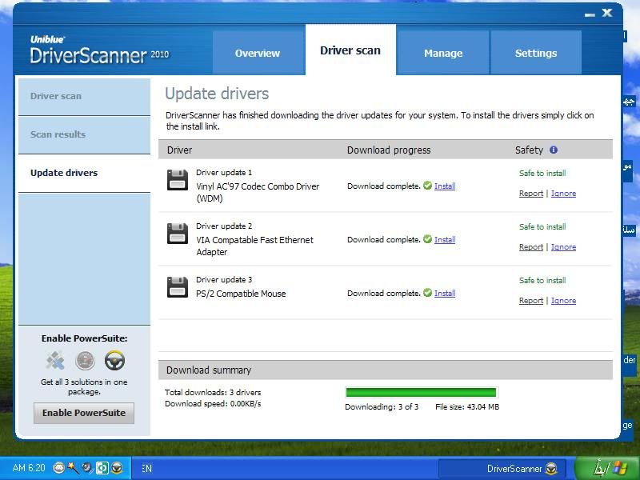Click the blue info icon beside Safety
640x480 pixels.
click(554, 150)
